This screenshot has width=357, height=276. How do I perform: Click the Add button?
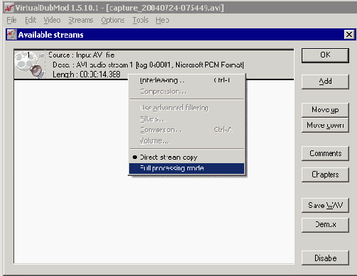pos(325,82)
